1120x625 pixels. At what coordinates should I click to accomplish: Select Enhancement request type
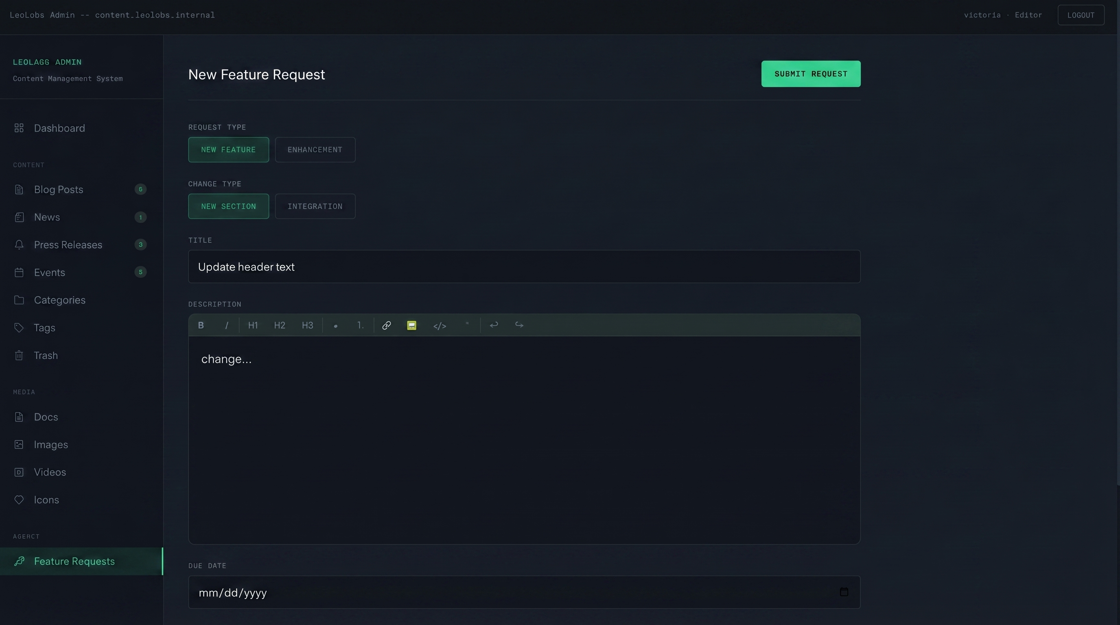(315, 149)
